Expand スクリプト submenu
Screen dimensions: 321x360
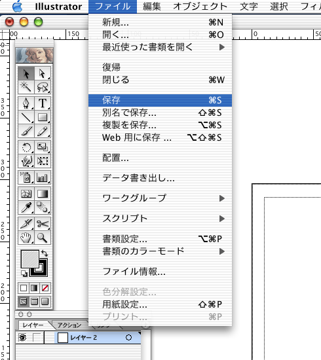160,219
